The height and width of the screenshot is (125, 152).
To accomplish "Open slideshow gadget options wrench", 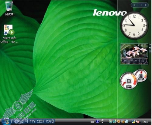I will 150,48.
